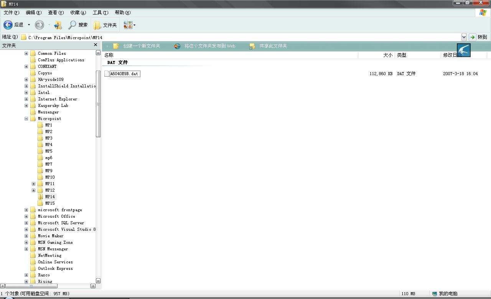The height and width of the screenshot is (299, 491).
Task: Expand the Microsoft Office node
Action: click(26, 216)
